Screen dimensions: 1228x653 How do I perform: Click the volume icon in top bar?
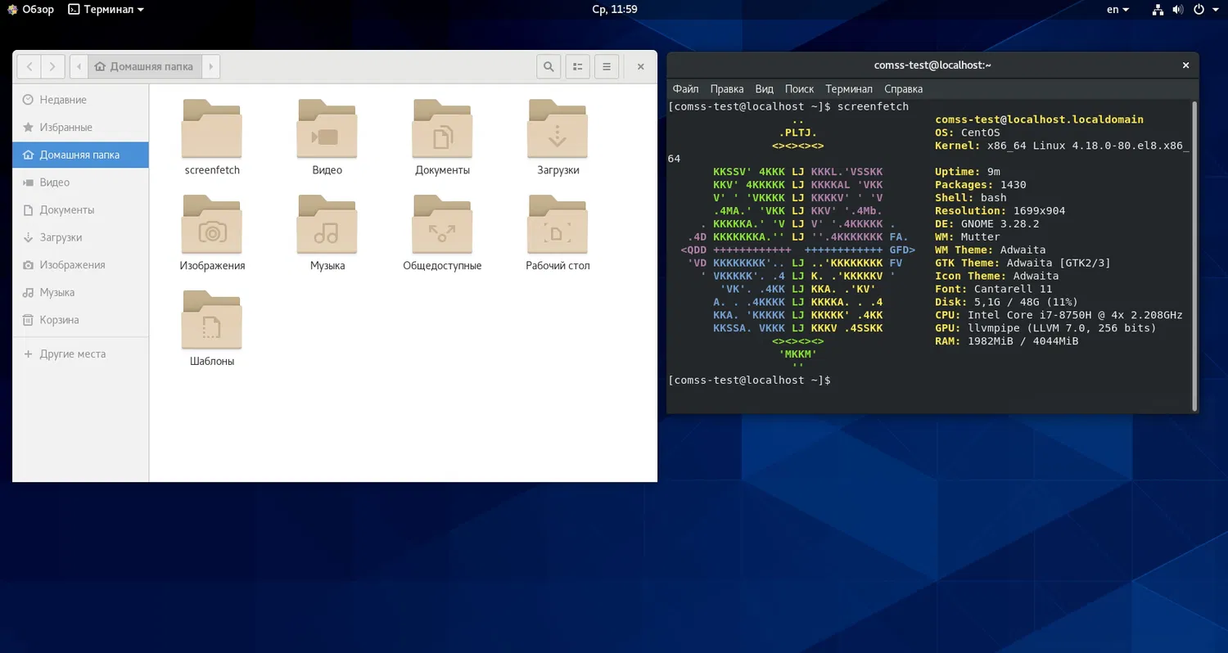coord(1178,10)
